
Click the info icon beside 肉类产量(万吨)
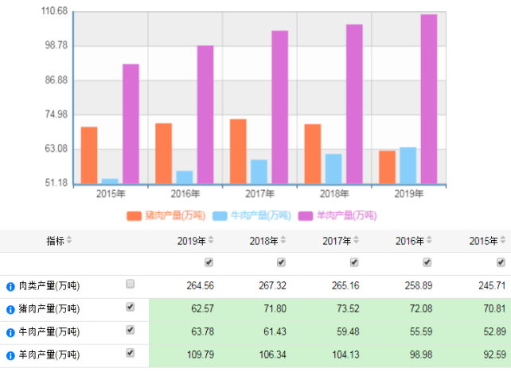[11, 286]
